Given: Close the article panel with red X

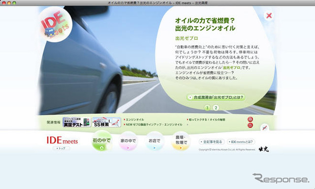Looking at the screenshot, I should (269, 15).
